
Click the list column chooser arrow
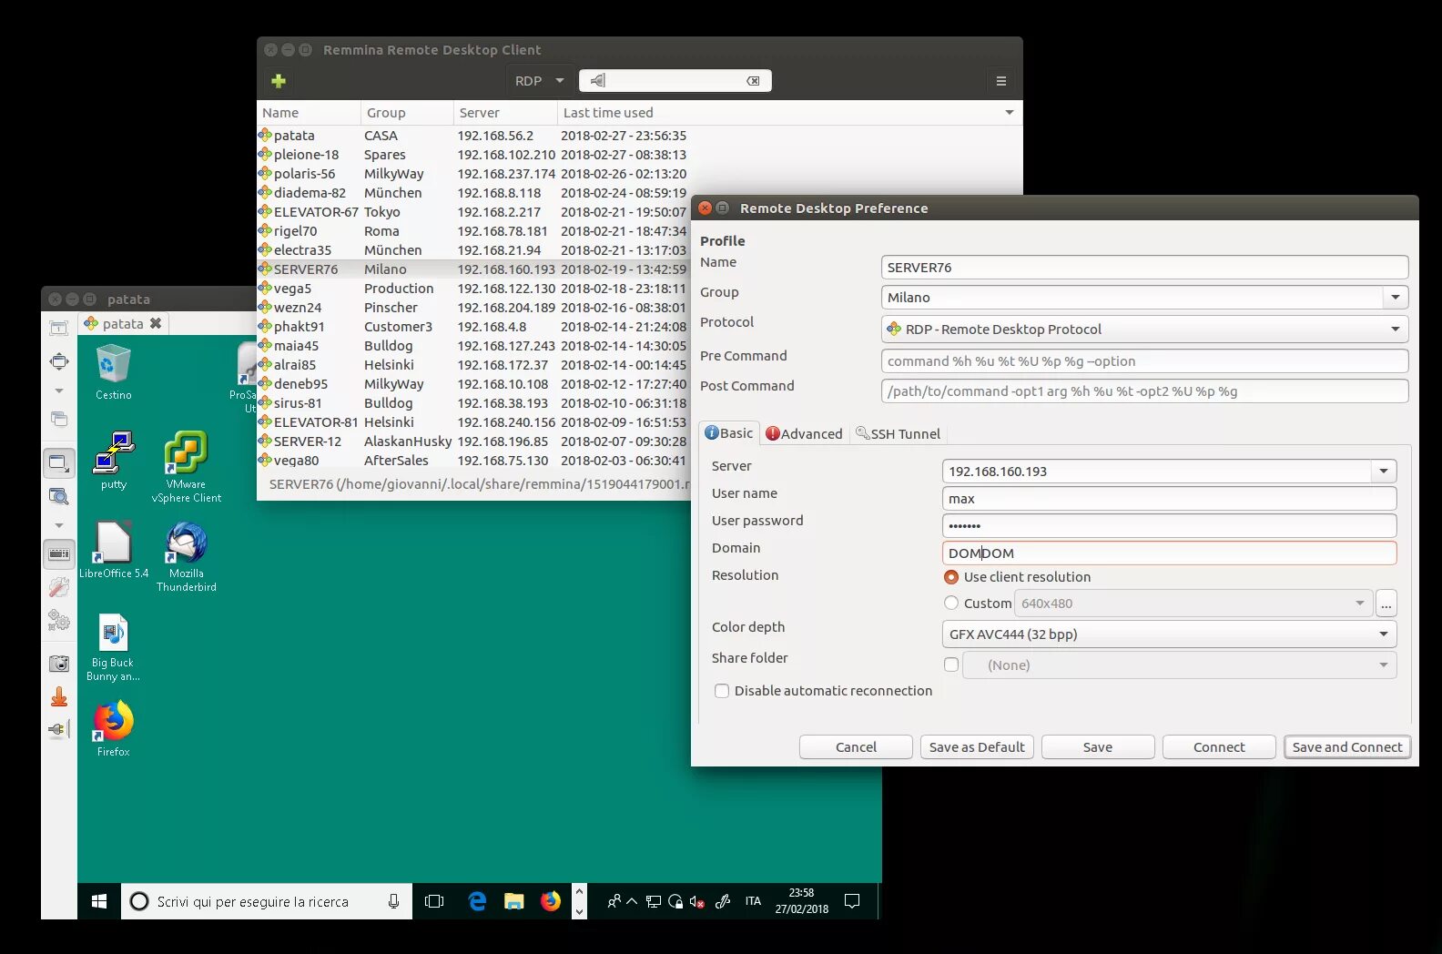pyautogui.click(x=1009, y=113)
